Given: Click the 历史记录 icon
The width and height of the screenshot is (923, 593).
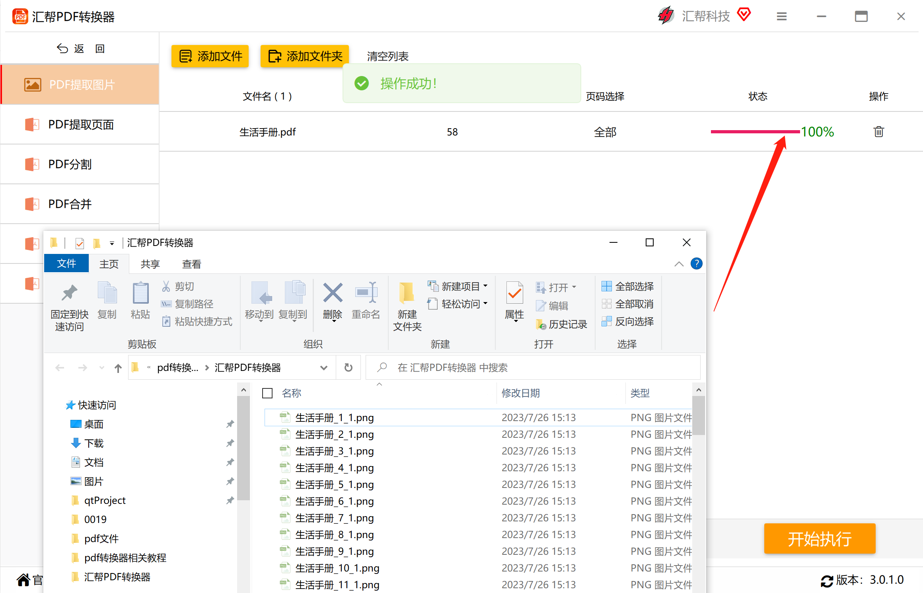Looking at the screenshot, I should 541,324.
